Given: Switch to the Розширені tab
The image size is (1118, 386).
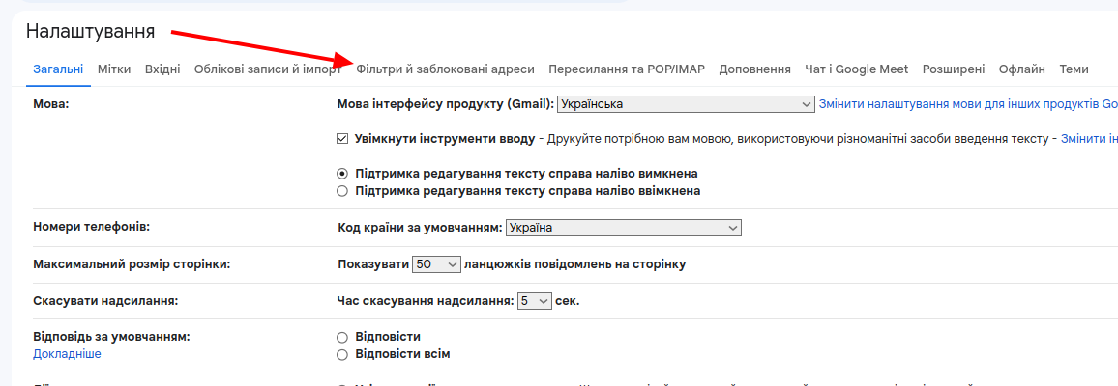Looking at the screenshot, I should click(954, 69).
